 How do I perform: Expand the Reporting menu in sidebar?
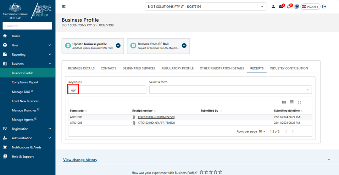click(x=50, y=55)
